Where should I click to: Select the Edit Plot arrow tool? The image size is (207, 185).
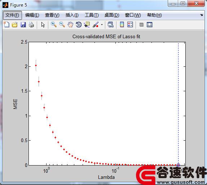click(x=43, y=25)
